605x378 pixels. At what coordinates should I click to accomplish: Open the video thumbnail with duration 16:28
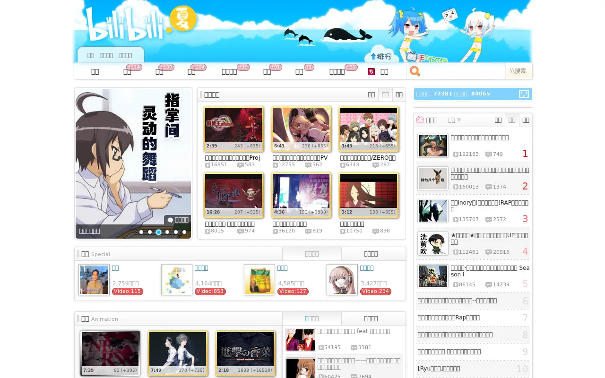[233, 195]
